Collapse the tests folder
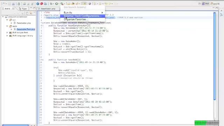Viewport: 224px width, 126px height. click(7, 26)
